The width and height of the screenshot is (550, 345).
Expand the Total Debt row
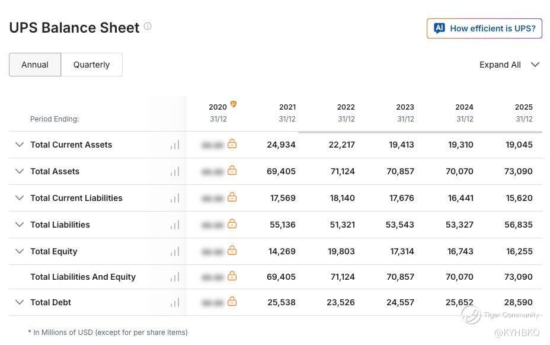pos(20,302)
